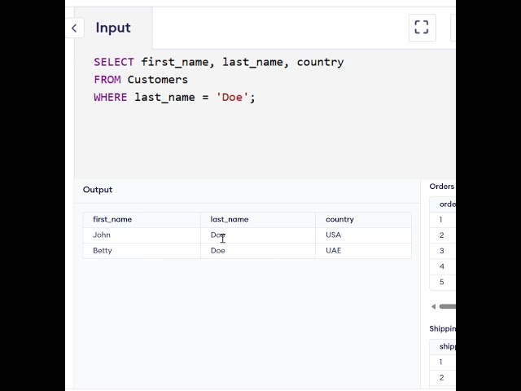
Task: Click inside the SQL editor on the SELECT line
Action: click(219, 62)
